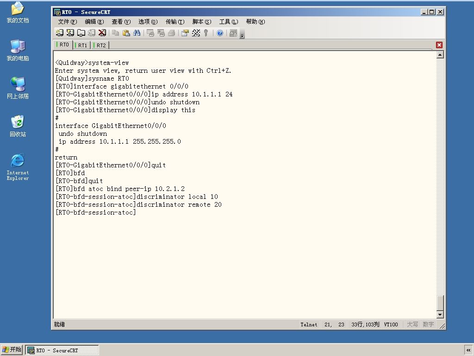
Task: Open the 文件(F) menu
Action: pos(68,22)
